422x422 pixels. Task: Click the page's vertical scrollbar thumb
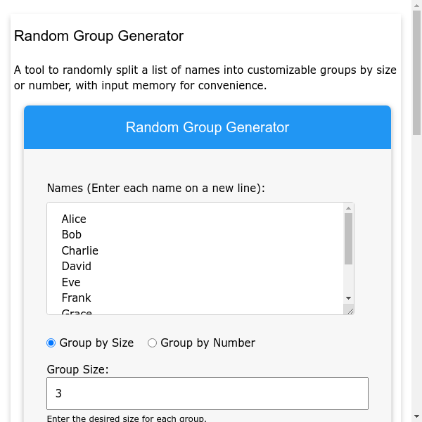tap(416, 70)
